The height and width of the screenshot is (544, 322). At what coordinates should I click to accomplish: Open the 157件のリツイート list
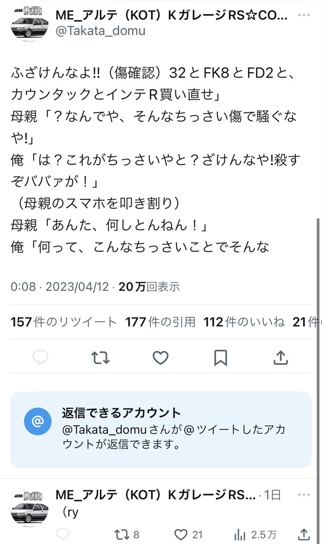pos(63,322)
